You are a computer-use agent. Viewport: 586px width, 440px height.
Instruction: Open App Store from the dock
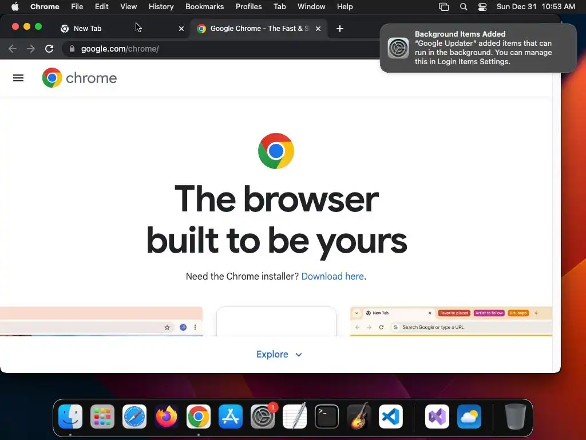(x=231, y=417)
